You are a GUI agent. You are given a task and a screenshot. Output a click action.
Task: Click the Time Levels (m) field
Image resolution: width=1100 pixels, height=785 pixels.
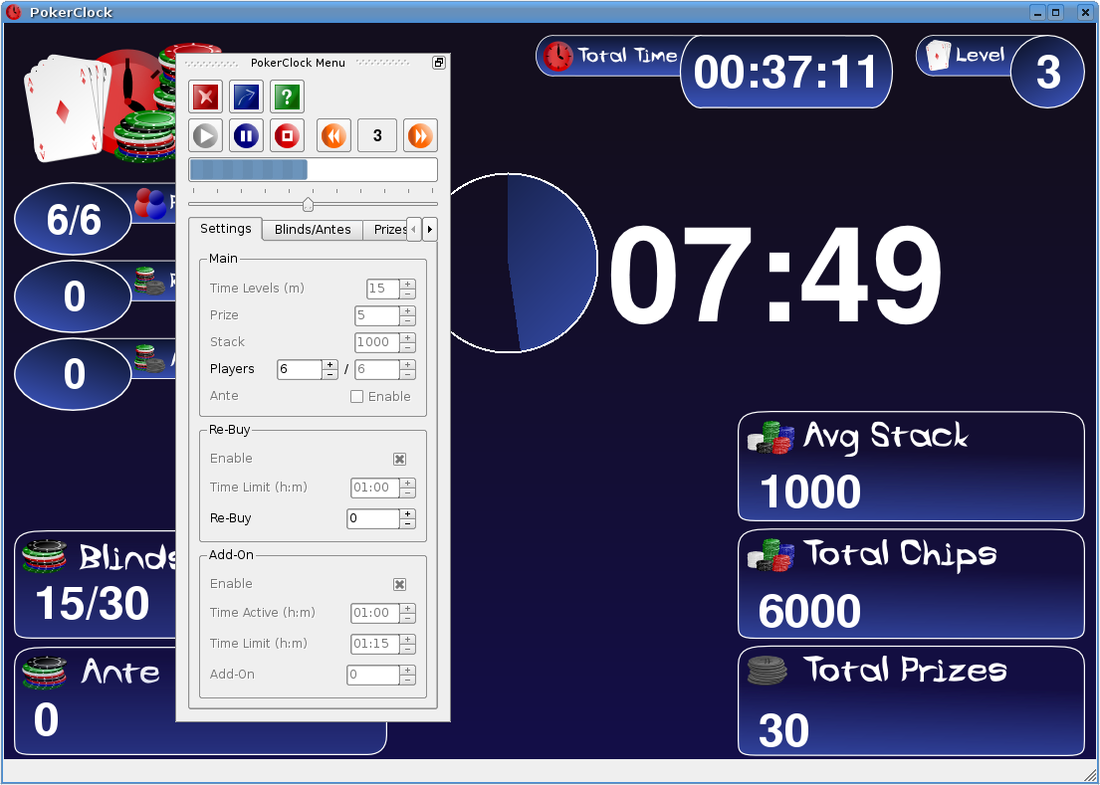click(382, 289)
